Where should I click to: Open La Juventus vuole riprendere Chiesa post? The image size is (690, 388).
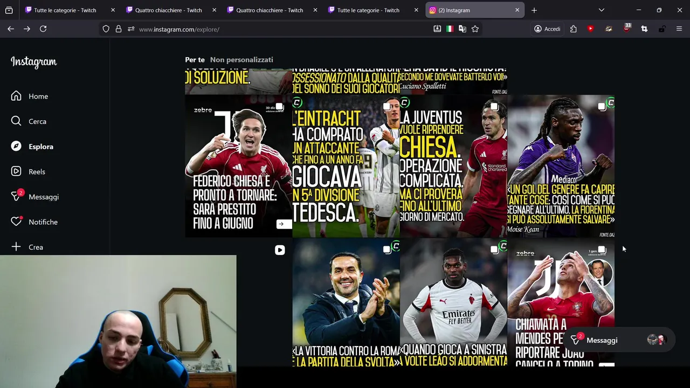tap(453, 166)
